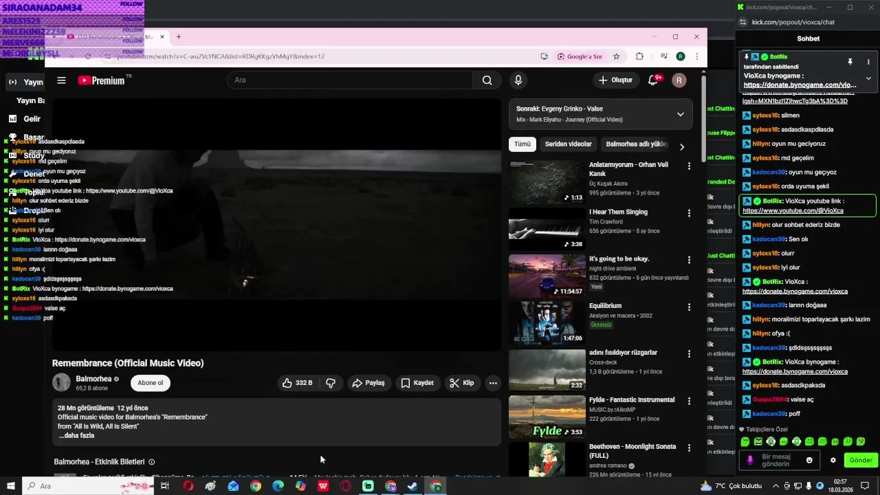This screenshot has width=880, height=495.
Task: Open emoji picker in Kick message box
Action: pyautogui.click(x=809, y=461)
